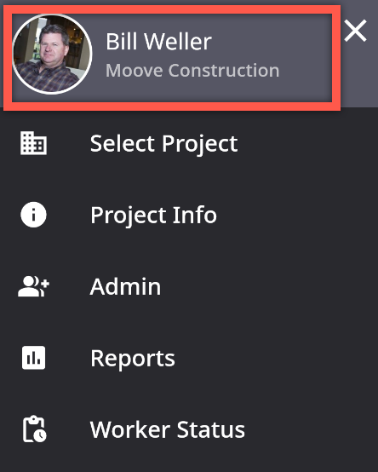Click Bill Weller's profile photo
Viewport: 378px width, 472px height.
click(52, 55)
